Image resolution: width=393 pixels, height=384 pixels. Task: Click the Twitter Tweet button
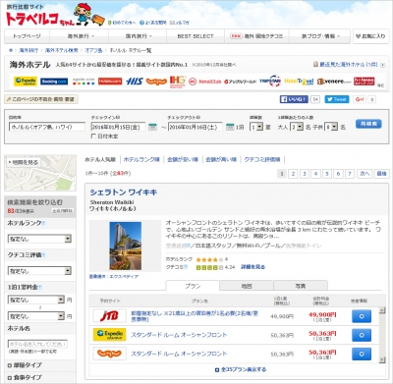pyautogui.click(x=337, y=99)
